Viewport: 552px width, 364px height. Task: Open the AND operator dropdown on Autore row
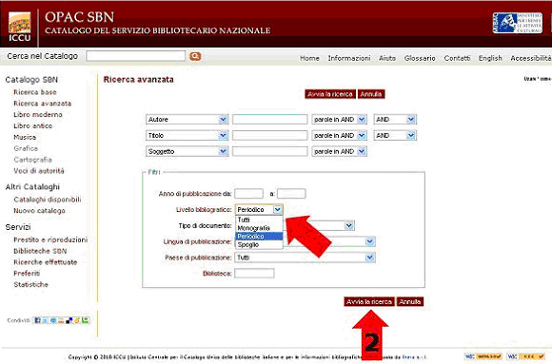[395, 119]
